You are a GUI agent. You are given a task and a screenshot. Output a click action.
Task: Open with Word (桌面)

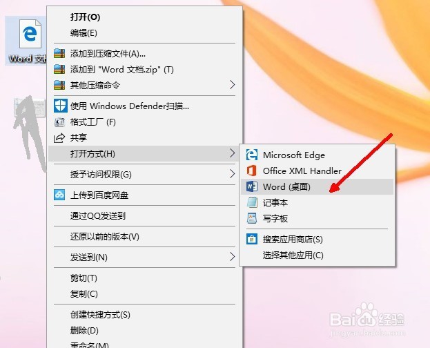click(317, 186)
